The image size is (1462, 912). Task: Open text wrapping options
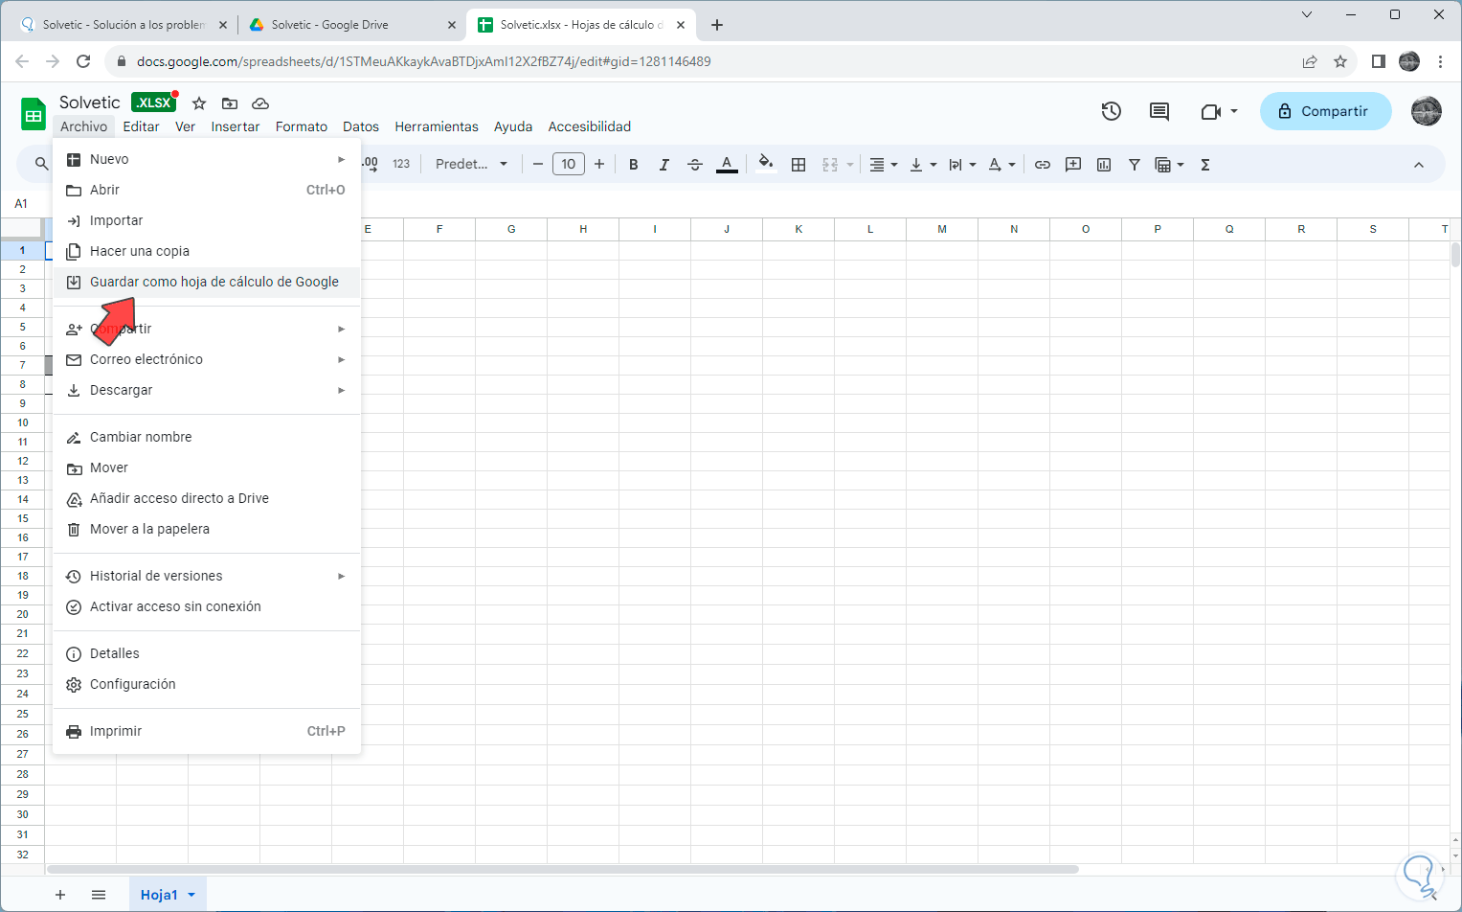click(x=962, y=165)
